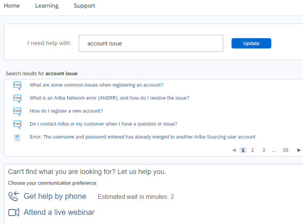Go to next results page arrow
303x224 pixels.
(x=299, y=150)
